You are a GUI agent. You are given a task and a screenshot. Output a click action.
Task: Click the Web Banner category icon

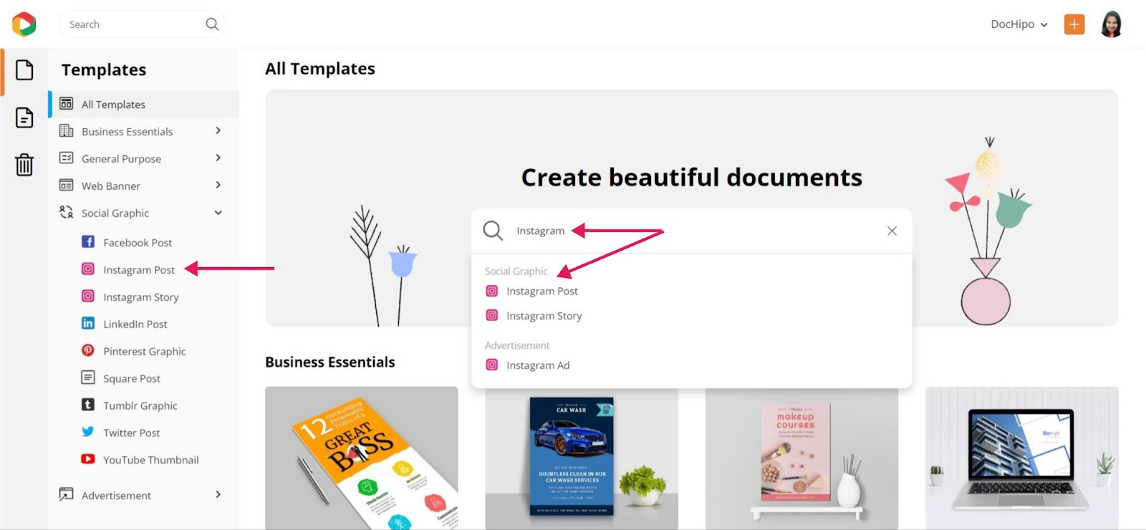67,185
